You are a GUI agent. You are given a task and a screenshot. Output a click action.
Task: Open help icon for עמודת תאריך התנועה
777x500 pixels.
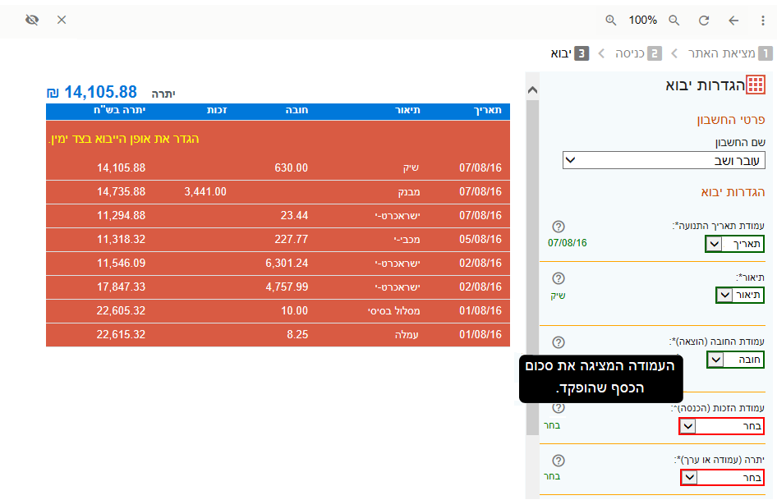[559, 227]
